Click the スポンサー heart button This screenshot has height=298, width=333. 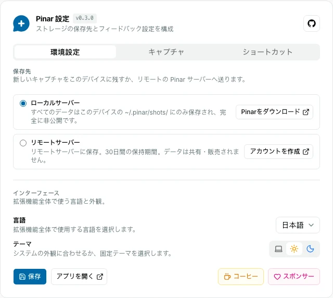294,277
